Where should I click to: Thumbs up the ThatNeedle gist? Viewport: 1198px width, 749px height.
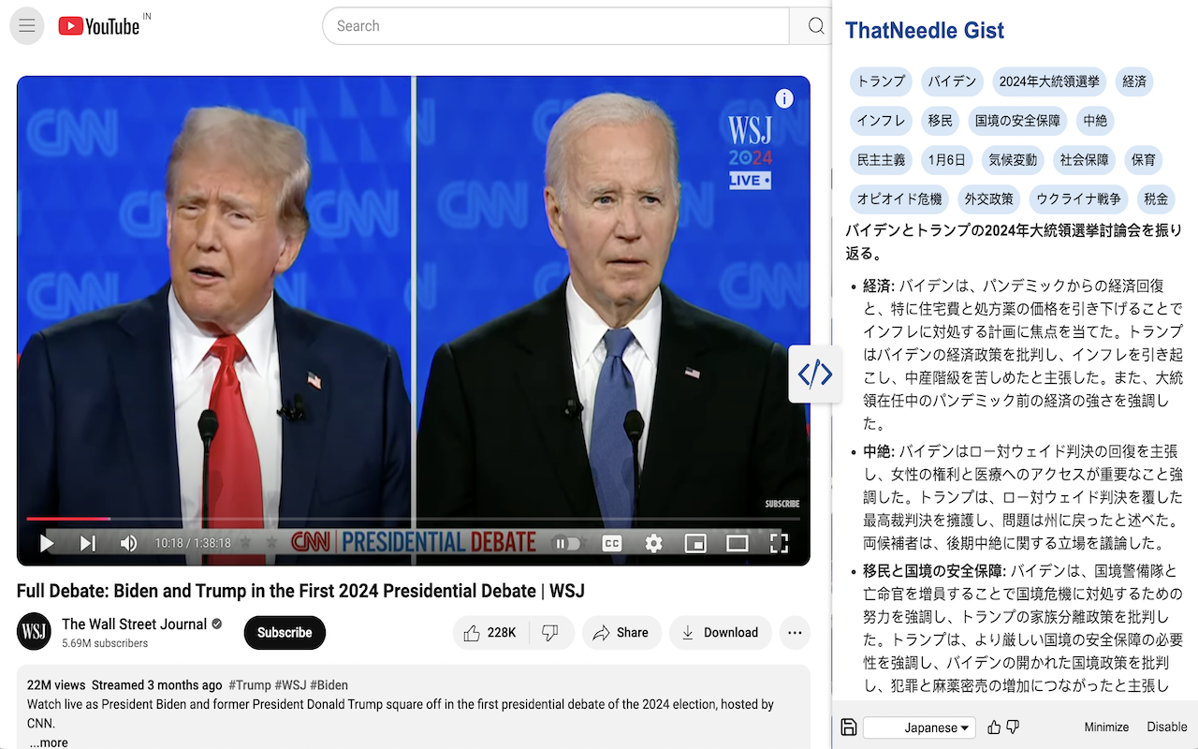point(994,727)
